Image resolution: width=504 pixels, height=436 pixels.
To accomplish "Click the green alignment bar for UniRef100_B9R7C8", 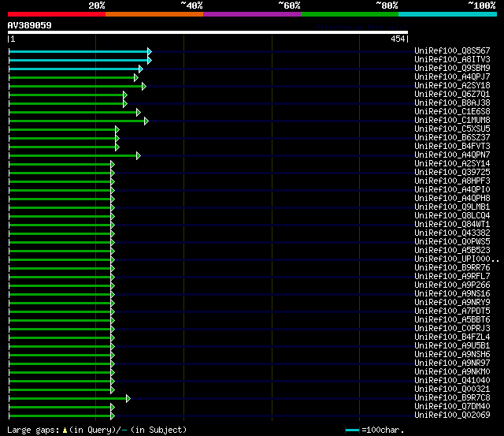I will point(68,399).
